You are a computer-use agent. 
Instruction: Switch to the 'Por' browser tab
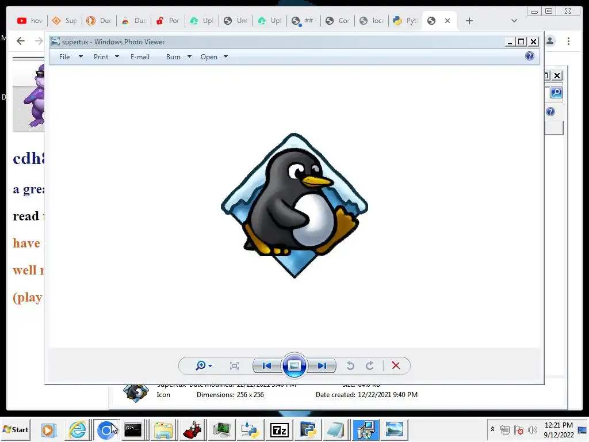tap(168, 21)
